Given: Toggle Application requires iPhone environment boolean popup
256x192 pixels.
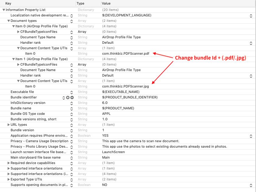Looking at the screenshot, I should (x=251, y=136).
